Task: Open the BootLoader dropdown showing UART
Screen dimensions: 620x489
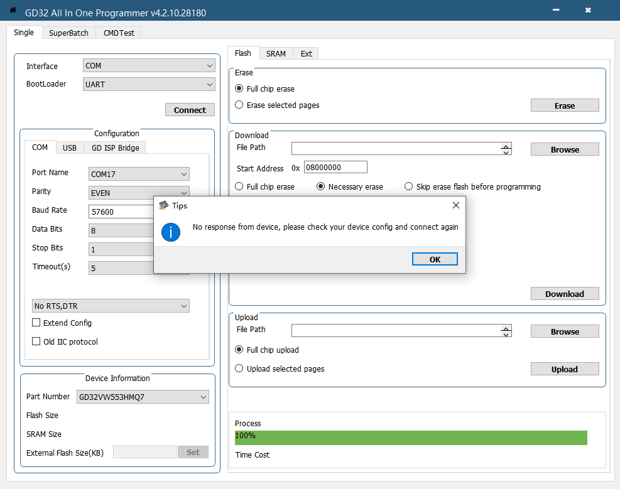Action: tap(149, 84)
